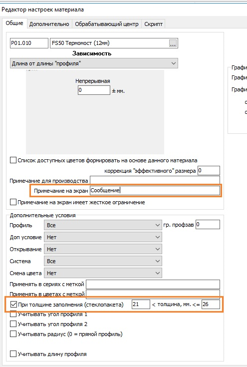Open the Обрабатывающий центр tab
247x367 pixels.
pyautogui.click(x=107, y=24)
